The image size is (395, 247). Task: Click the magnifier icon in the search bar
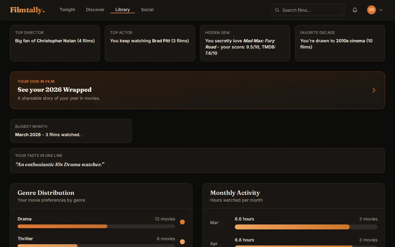[277, 10]
